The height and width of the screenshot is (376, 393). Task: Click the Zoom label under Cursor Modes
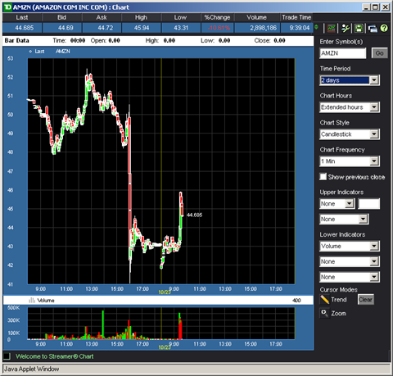click(339, 313)
